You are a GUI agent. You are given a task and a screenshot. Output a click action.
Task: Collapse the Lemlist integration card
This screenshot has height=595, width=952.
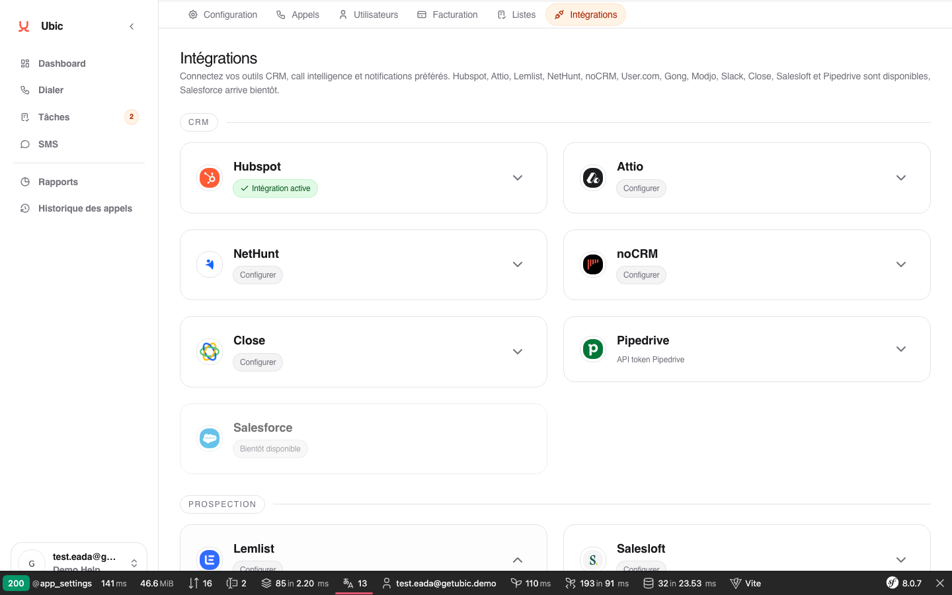[518, 560]
